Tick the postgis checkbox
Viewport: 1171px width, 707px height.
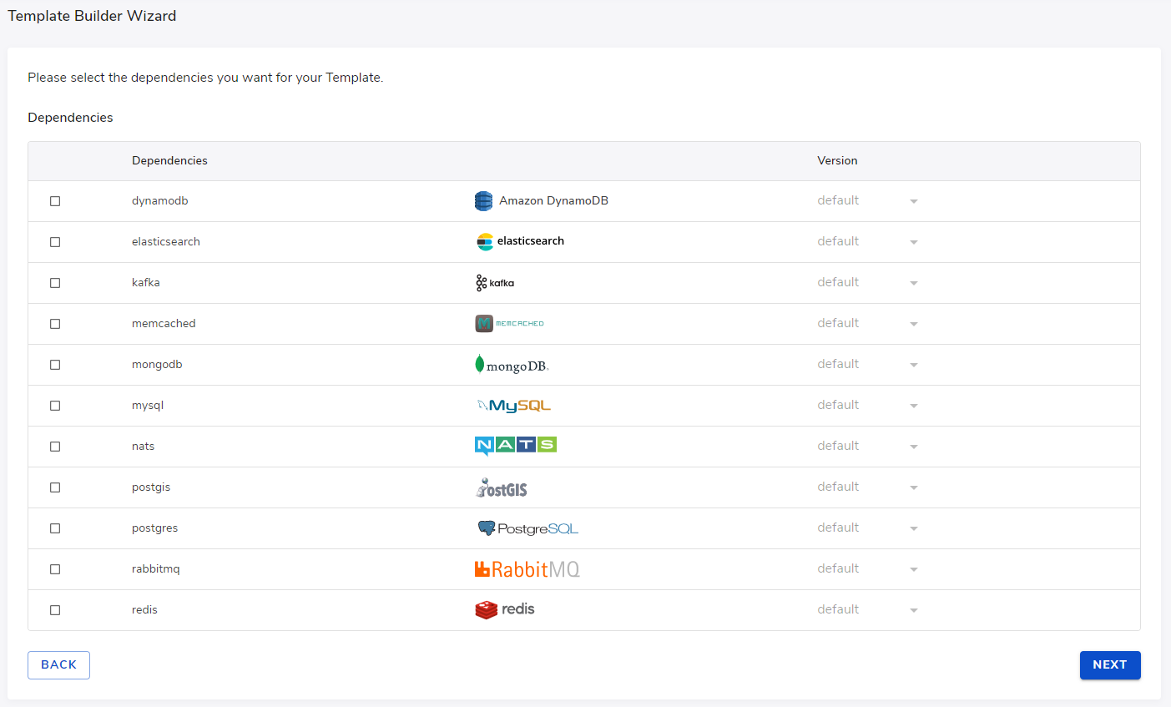pyautogui.click(x=55, y=487)
